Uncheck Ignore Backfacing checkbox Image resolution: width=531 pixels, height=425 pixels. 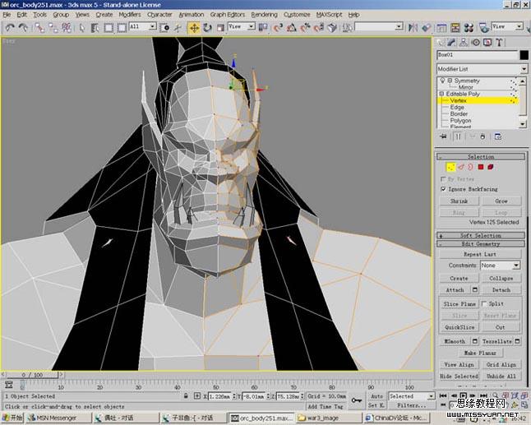click(x=443, y=189)
